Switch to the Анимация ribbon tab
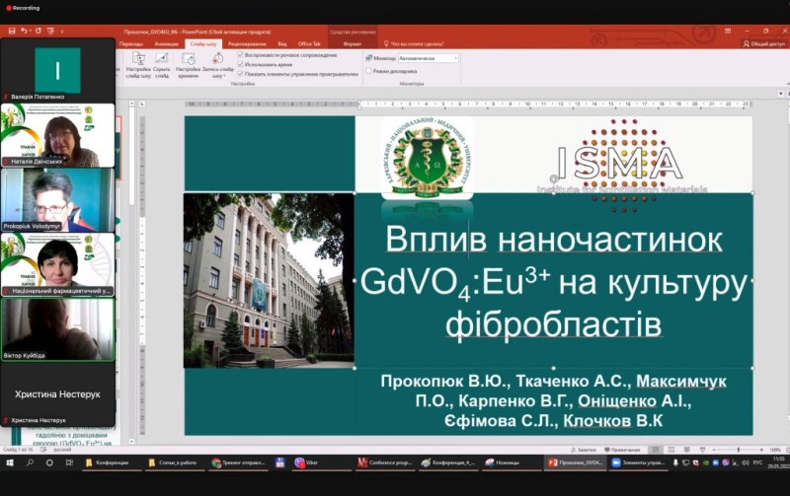 pyautogui.click(x=166, y=44)
